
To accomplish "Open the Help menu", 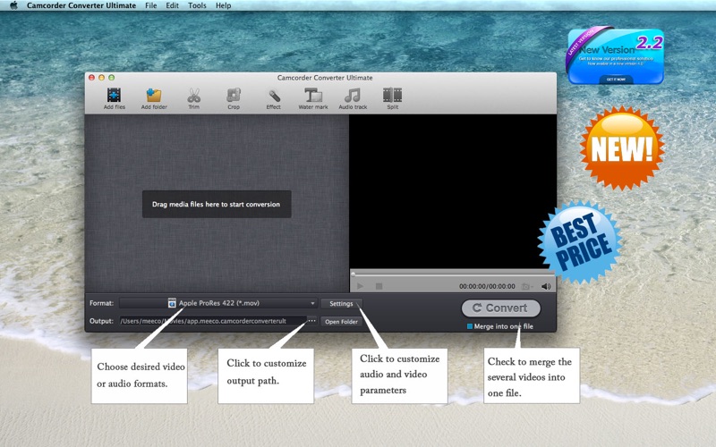I will 223,5.
